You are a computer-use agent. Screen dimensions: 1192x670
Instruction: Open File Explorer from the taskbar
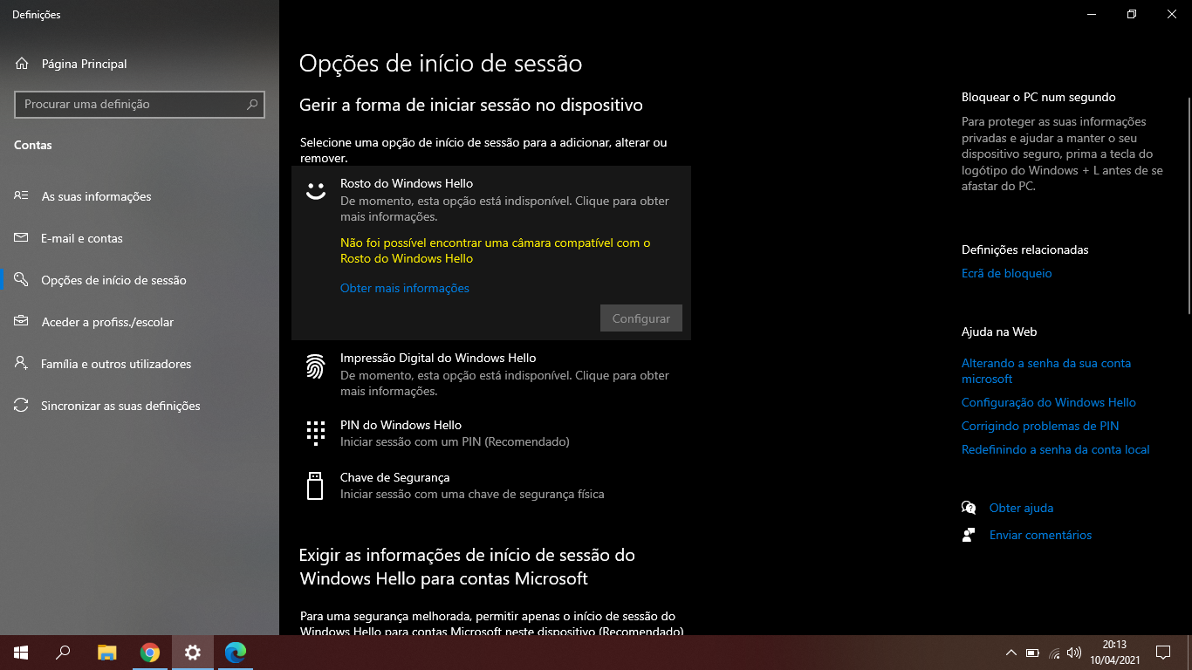pos(107,652)
